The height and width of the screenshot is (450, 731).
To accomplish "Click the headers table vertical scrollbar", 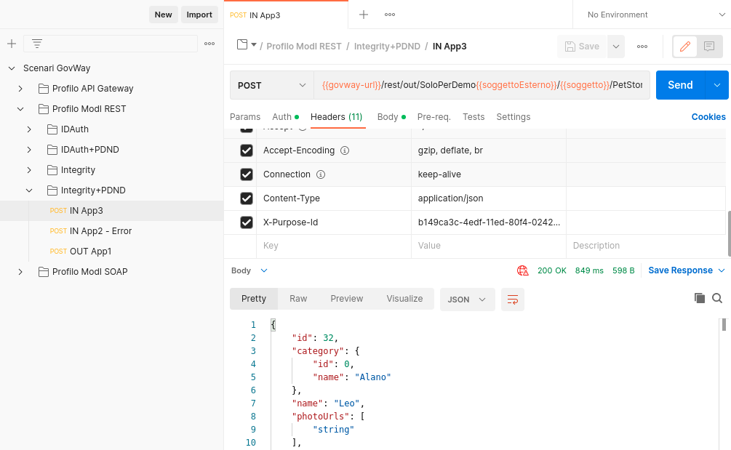I will coord(729,233).
